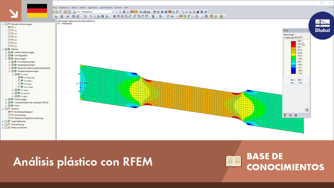Open the Zusatzmodule menu
The image size is (334, 188).
pos(106,8)
